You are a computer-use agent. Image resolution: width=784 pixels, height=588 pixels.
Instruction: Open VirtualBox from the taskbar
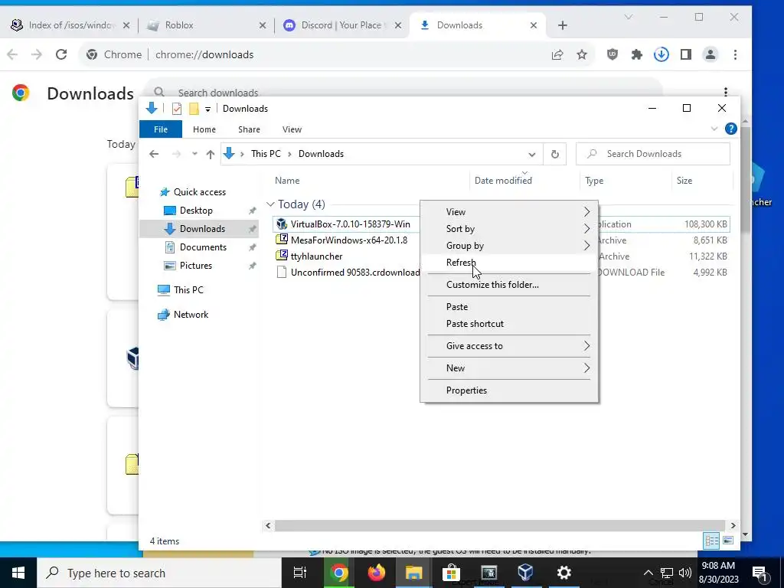[525, 573]
